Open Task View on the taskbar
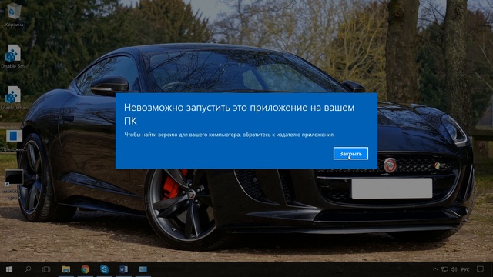493x277 pixels. 46,269
